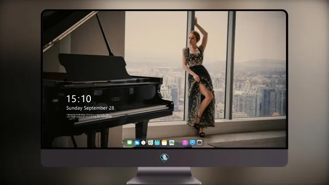Launch the Weather app from the dock
The width and height of the screenshot is (329, 185).
[x=137, y=142]
